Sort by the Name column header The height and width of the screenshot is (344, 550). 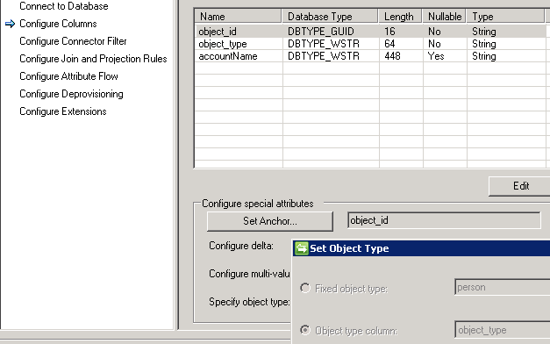[239, 16]
